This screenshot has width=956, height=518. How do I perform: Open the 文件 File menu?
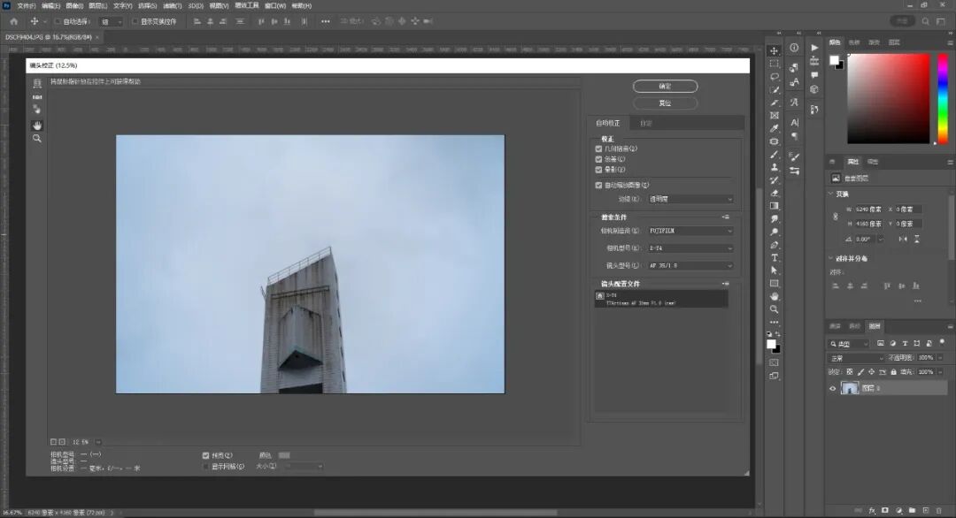tap(27, 5)
